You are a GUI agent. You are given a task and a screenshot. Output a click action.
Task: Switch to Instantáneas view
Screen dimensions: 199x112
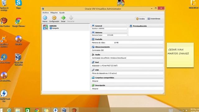(154, 19)
